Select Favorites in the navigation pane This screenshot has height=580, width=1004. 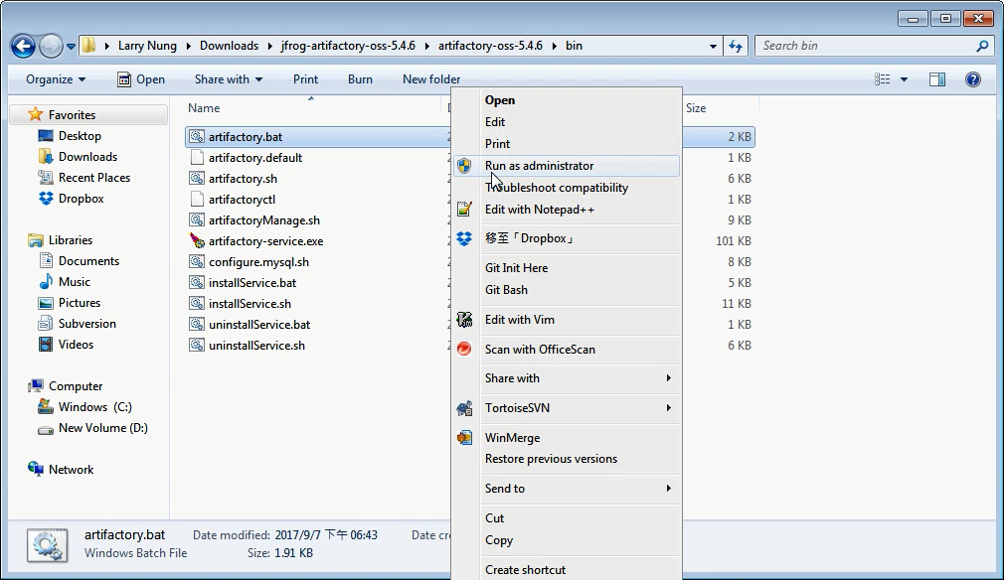72,115
